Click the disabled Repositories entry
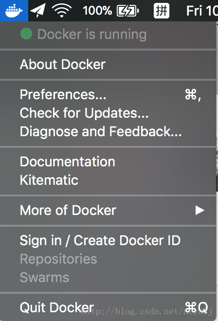Viewport: 218px width, 321px height. click(x=108, y=259)
